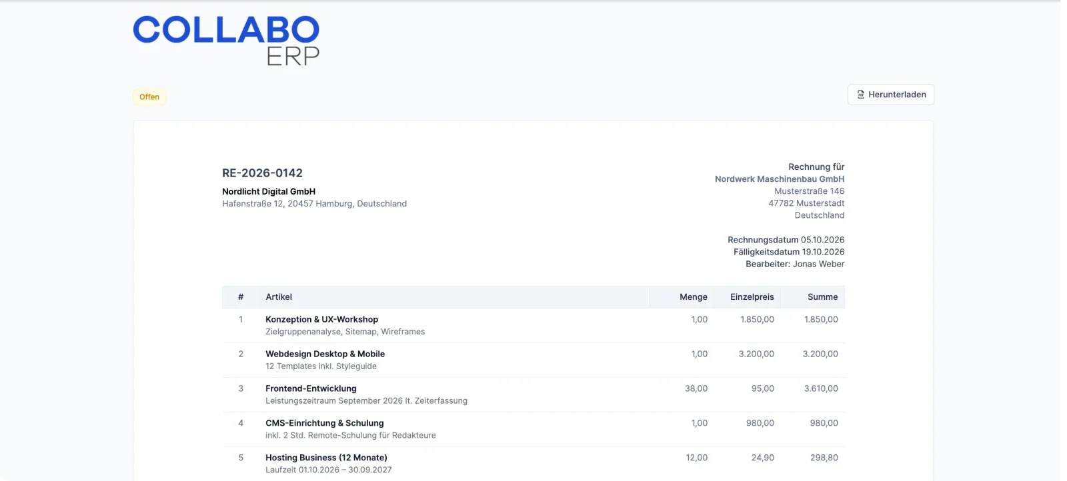
Task: Click unit price 95,00 for Frontend-Entwicklung
Action: (x=763, y=389)
